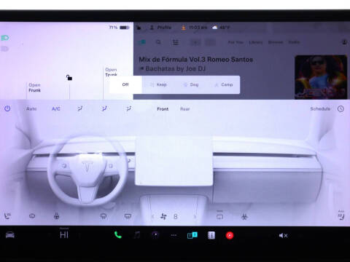Viewport: 350px width, 262px height.
Task: Toggle the driver seat heater icon
Action: click(7, 215)
